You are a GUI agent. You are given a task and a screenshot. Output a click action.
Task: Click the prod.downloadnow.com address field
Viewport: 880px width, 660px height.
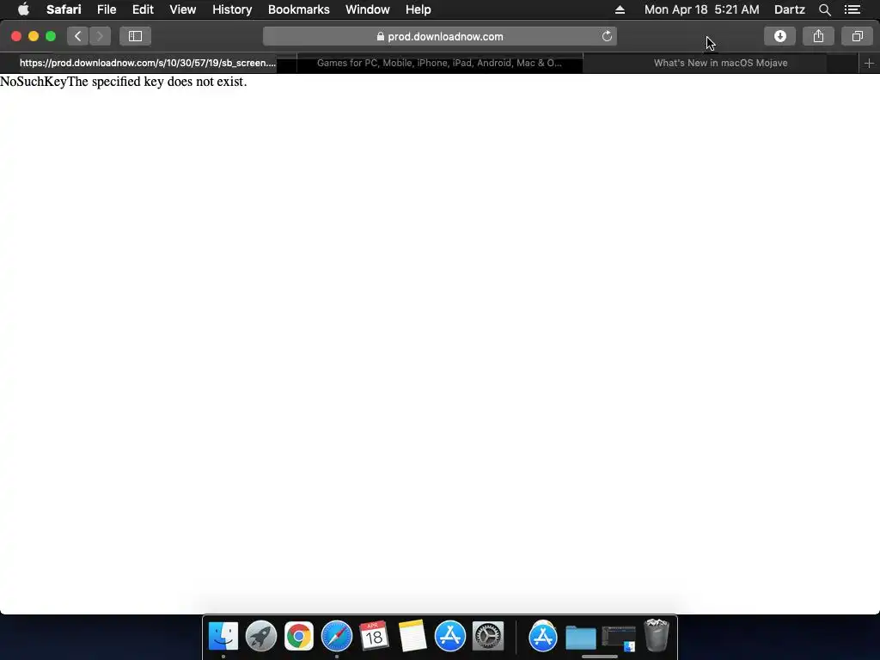439,36
